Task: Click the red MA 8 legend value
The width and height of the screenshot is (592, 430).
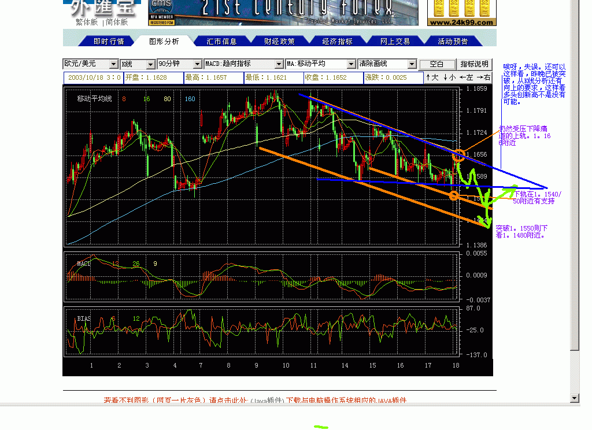Action: 124,99
